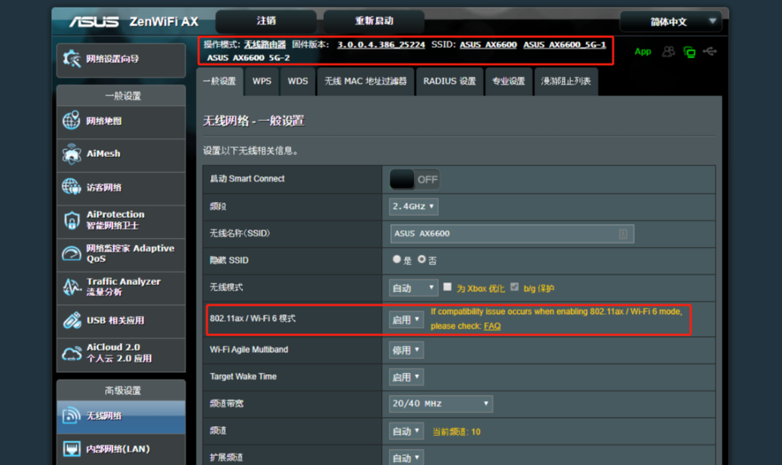Click the 重新启动 reboot button
Viewport: 782px width, 465px height.
[x=374, y=21]
